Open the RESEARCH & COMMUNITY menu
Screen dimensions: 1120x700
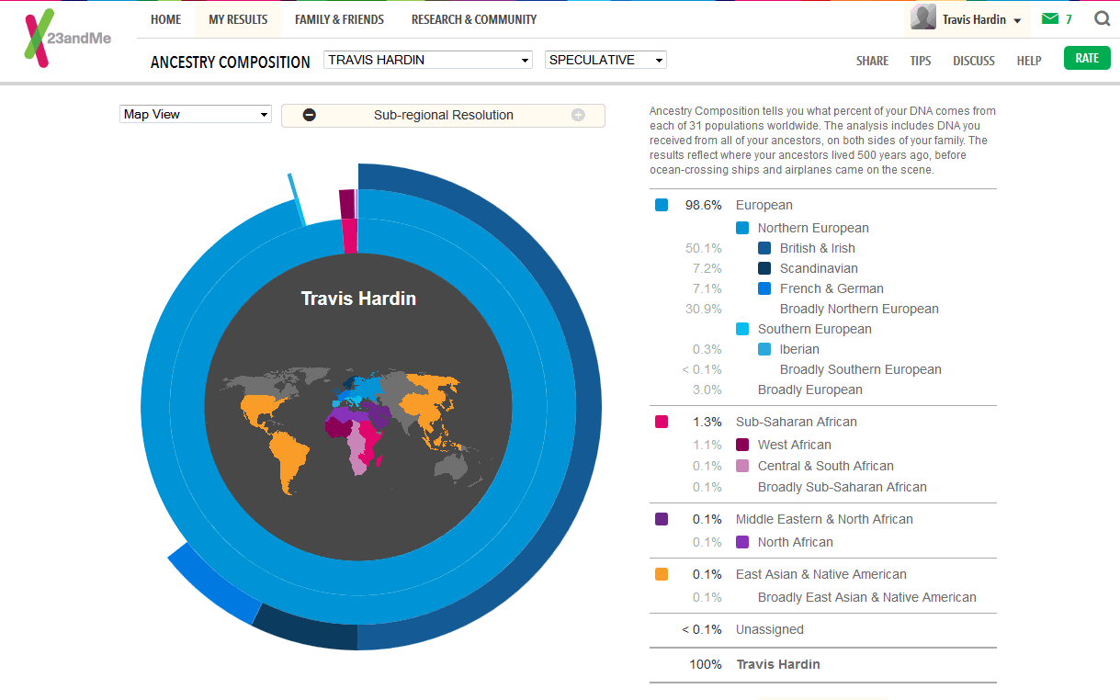point(474,19)
